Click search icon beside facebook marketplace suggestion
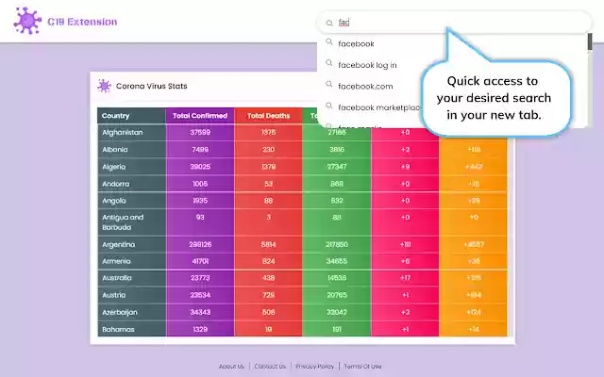 (329, 105)
